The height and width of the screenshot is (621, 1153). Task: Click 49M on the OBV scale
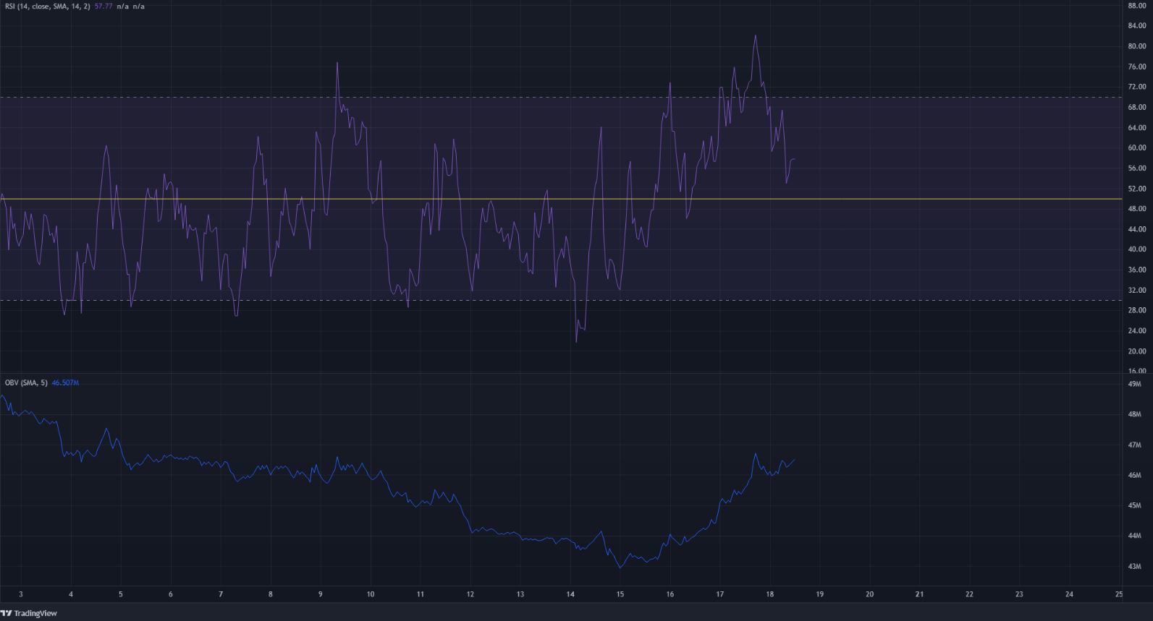tap(1134, 384)
